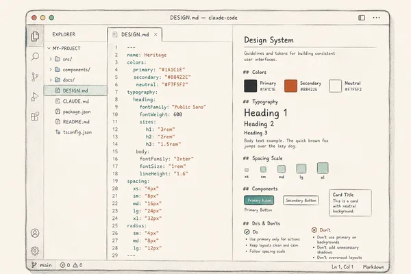Click the Card Title card in preview
Viewport: 411px width, 274px height.
[350, 203]
